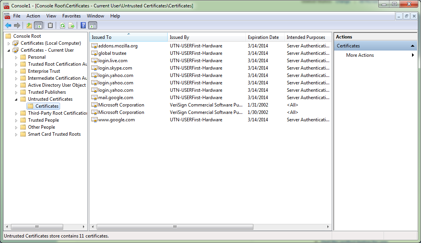Select Active Directory User Object store
The height and width of the screenshot is (243, 421).
(57, 85)
